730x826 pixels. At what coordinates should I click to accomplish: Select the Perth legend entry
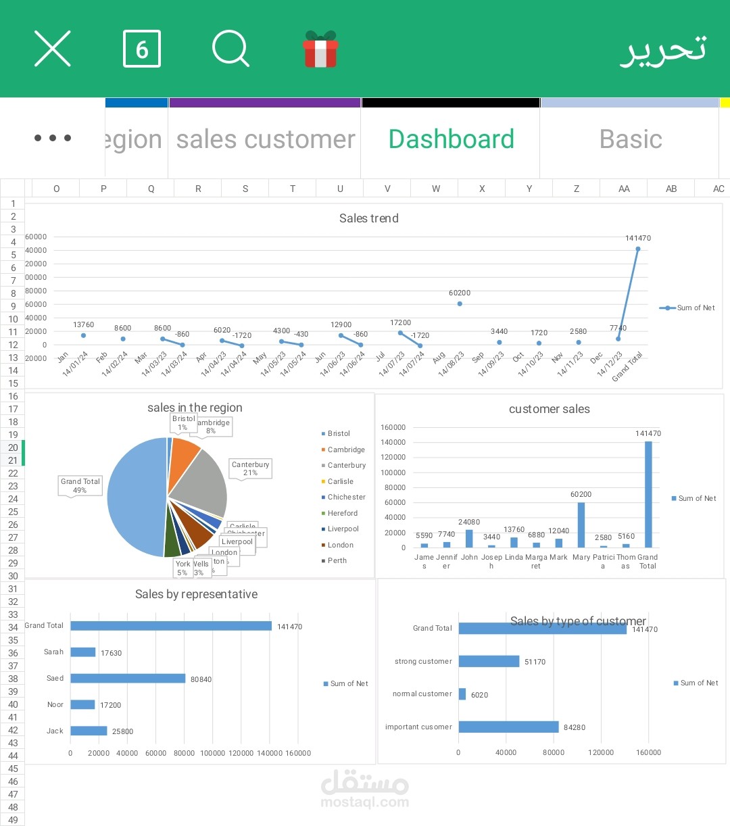pos(334,560)
